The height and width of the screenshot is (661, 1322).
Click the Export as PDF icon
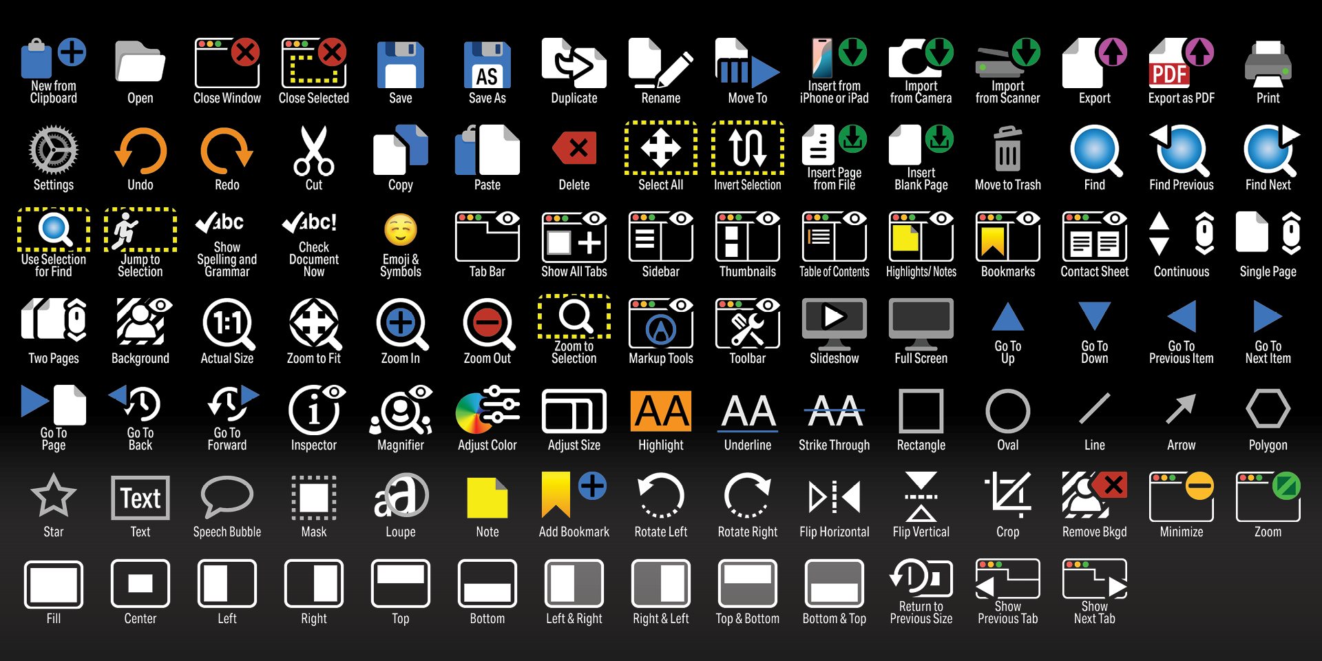pyautogui.click(x=1182, y=63)
